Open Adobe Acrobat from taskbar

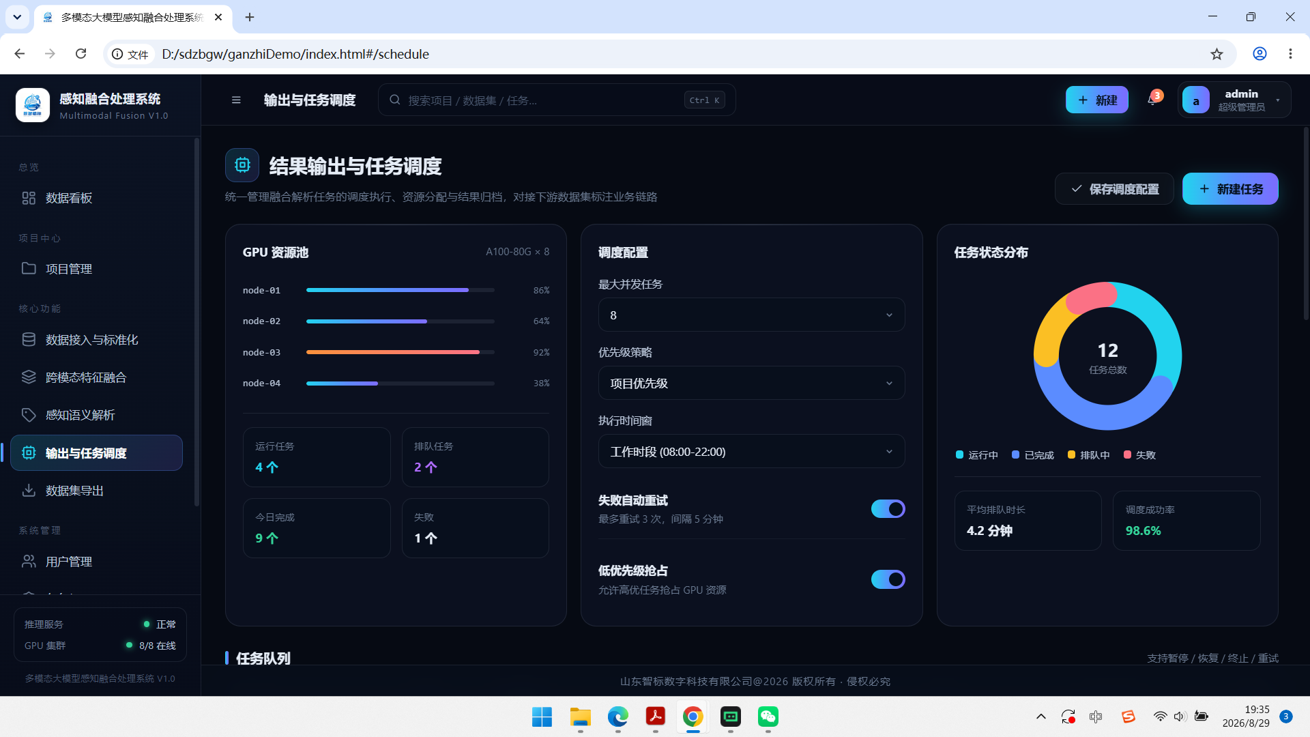(656, 717)
